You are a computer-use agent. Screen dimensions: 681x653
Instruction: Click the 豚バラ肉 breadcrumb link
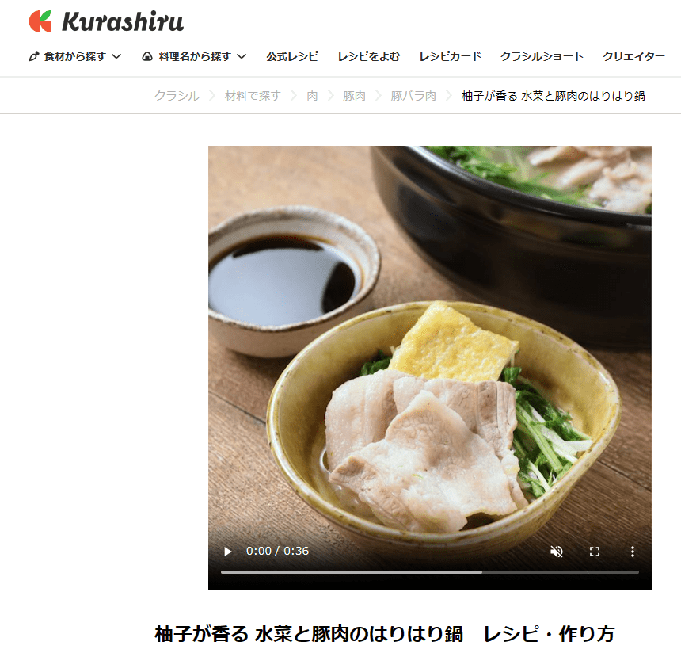point(413,96)
